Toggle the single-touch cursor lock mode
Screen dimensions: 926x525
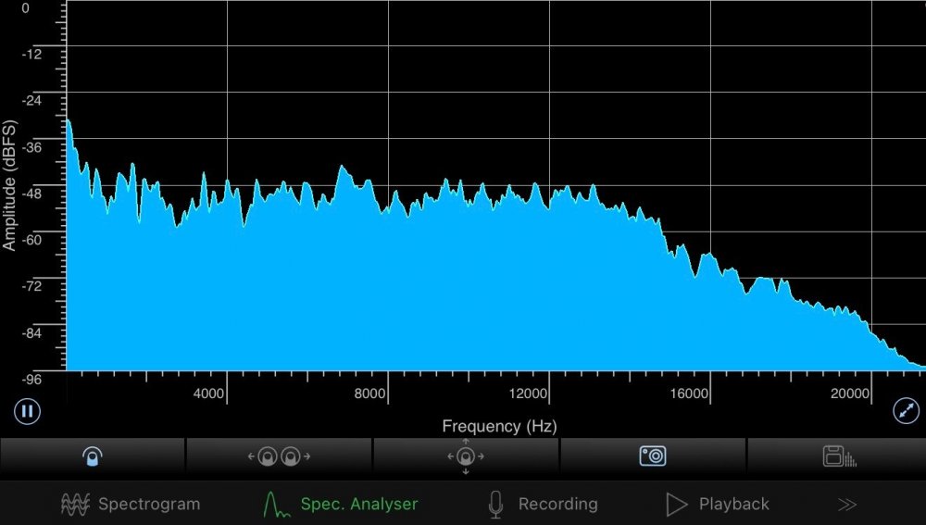pyautogui.click(x=93, y=456)
